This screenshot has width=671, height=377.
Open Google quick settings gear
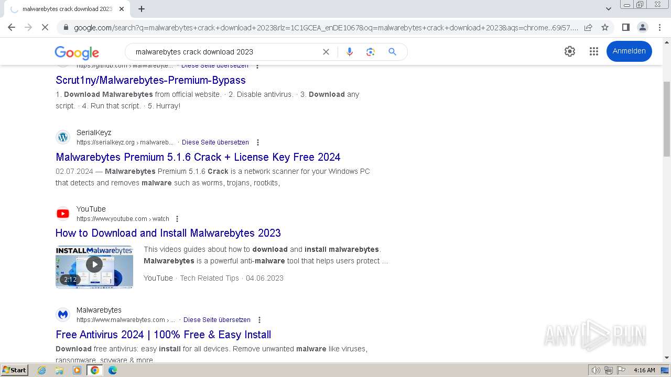(x=570, y=51)
